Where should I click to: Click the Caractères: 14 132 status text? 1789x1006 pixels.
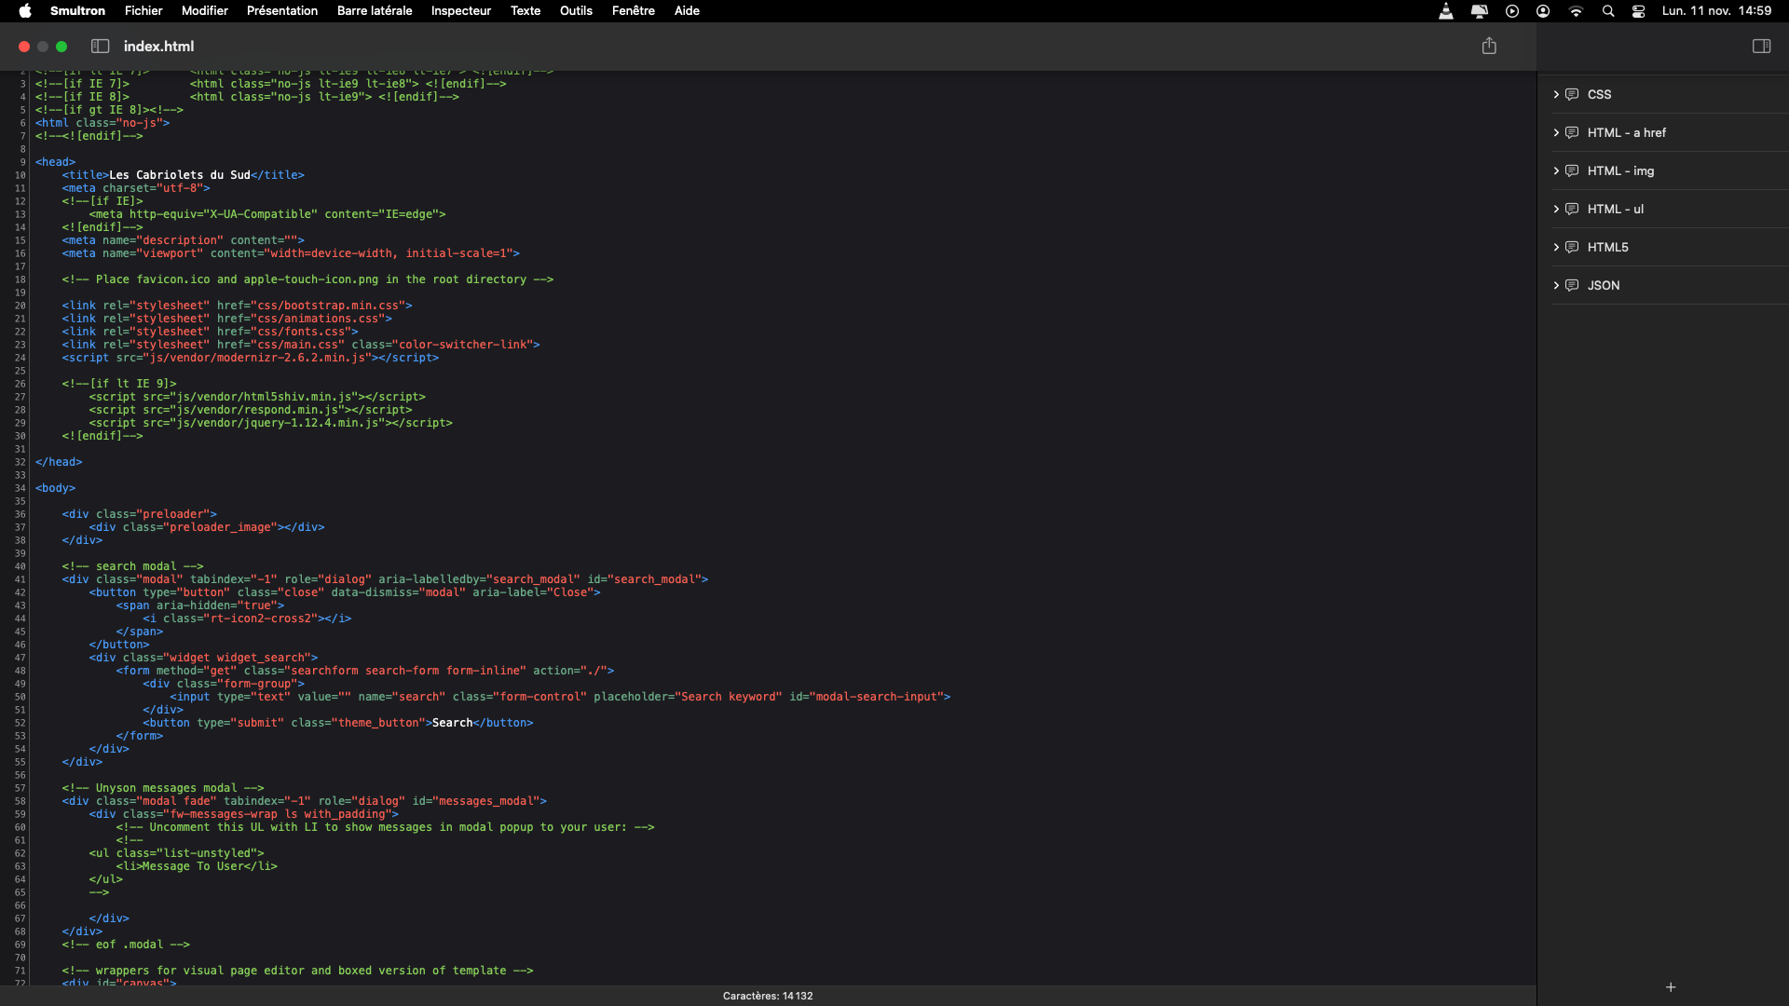click(768, 996)
